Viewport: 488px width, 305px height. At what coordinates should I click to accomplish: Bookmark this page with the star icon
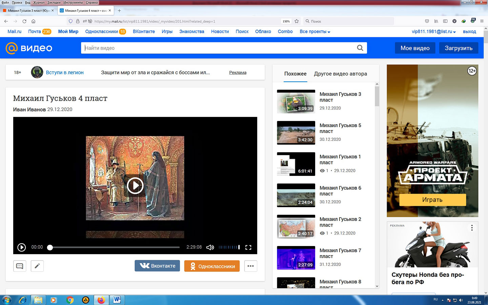point(297,21)
